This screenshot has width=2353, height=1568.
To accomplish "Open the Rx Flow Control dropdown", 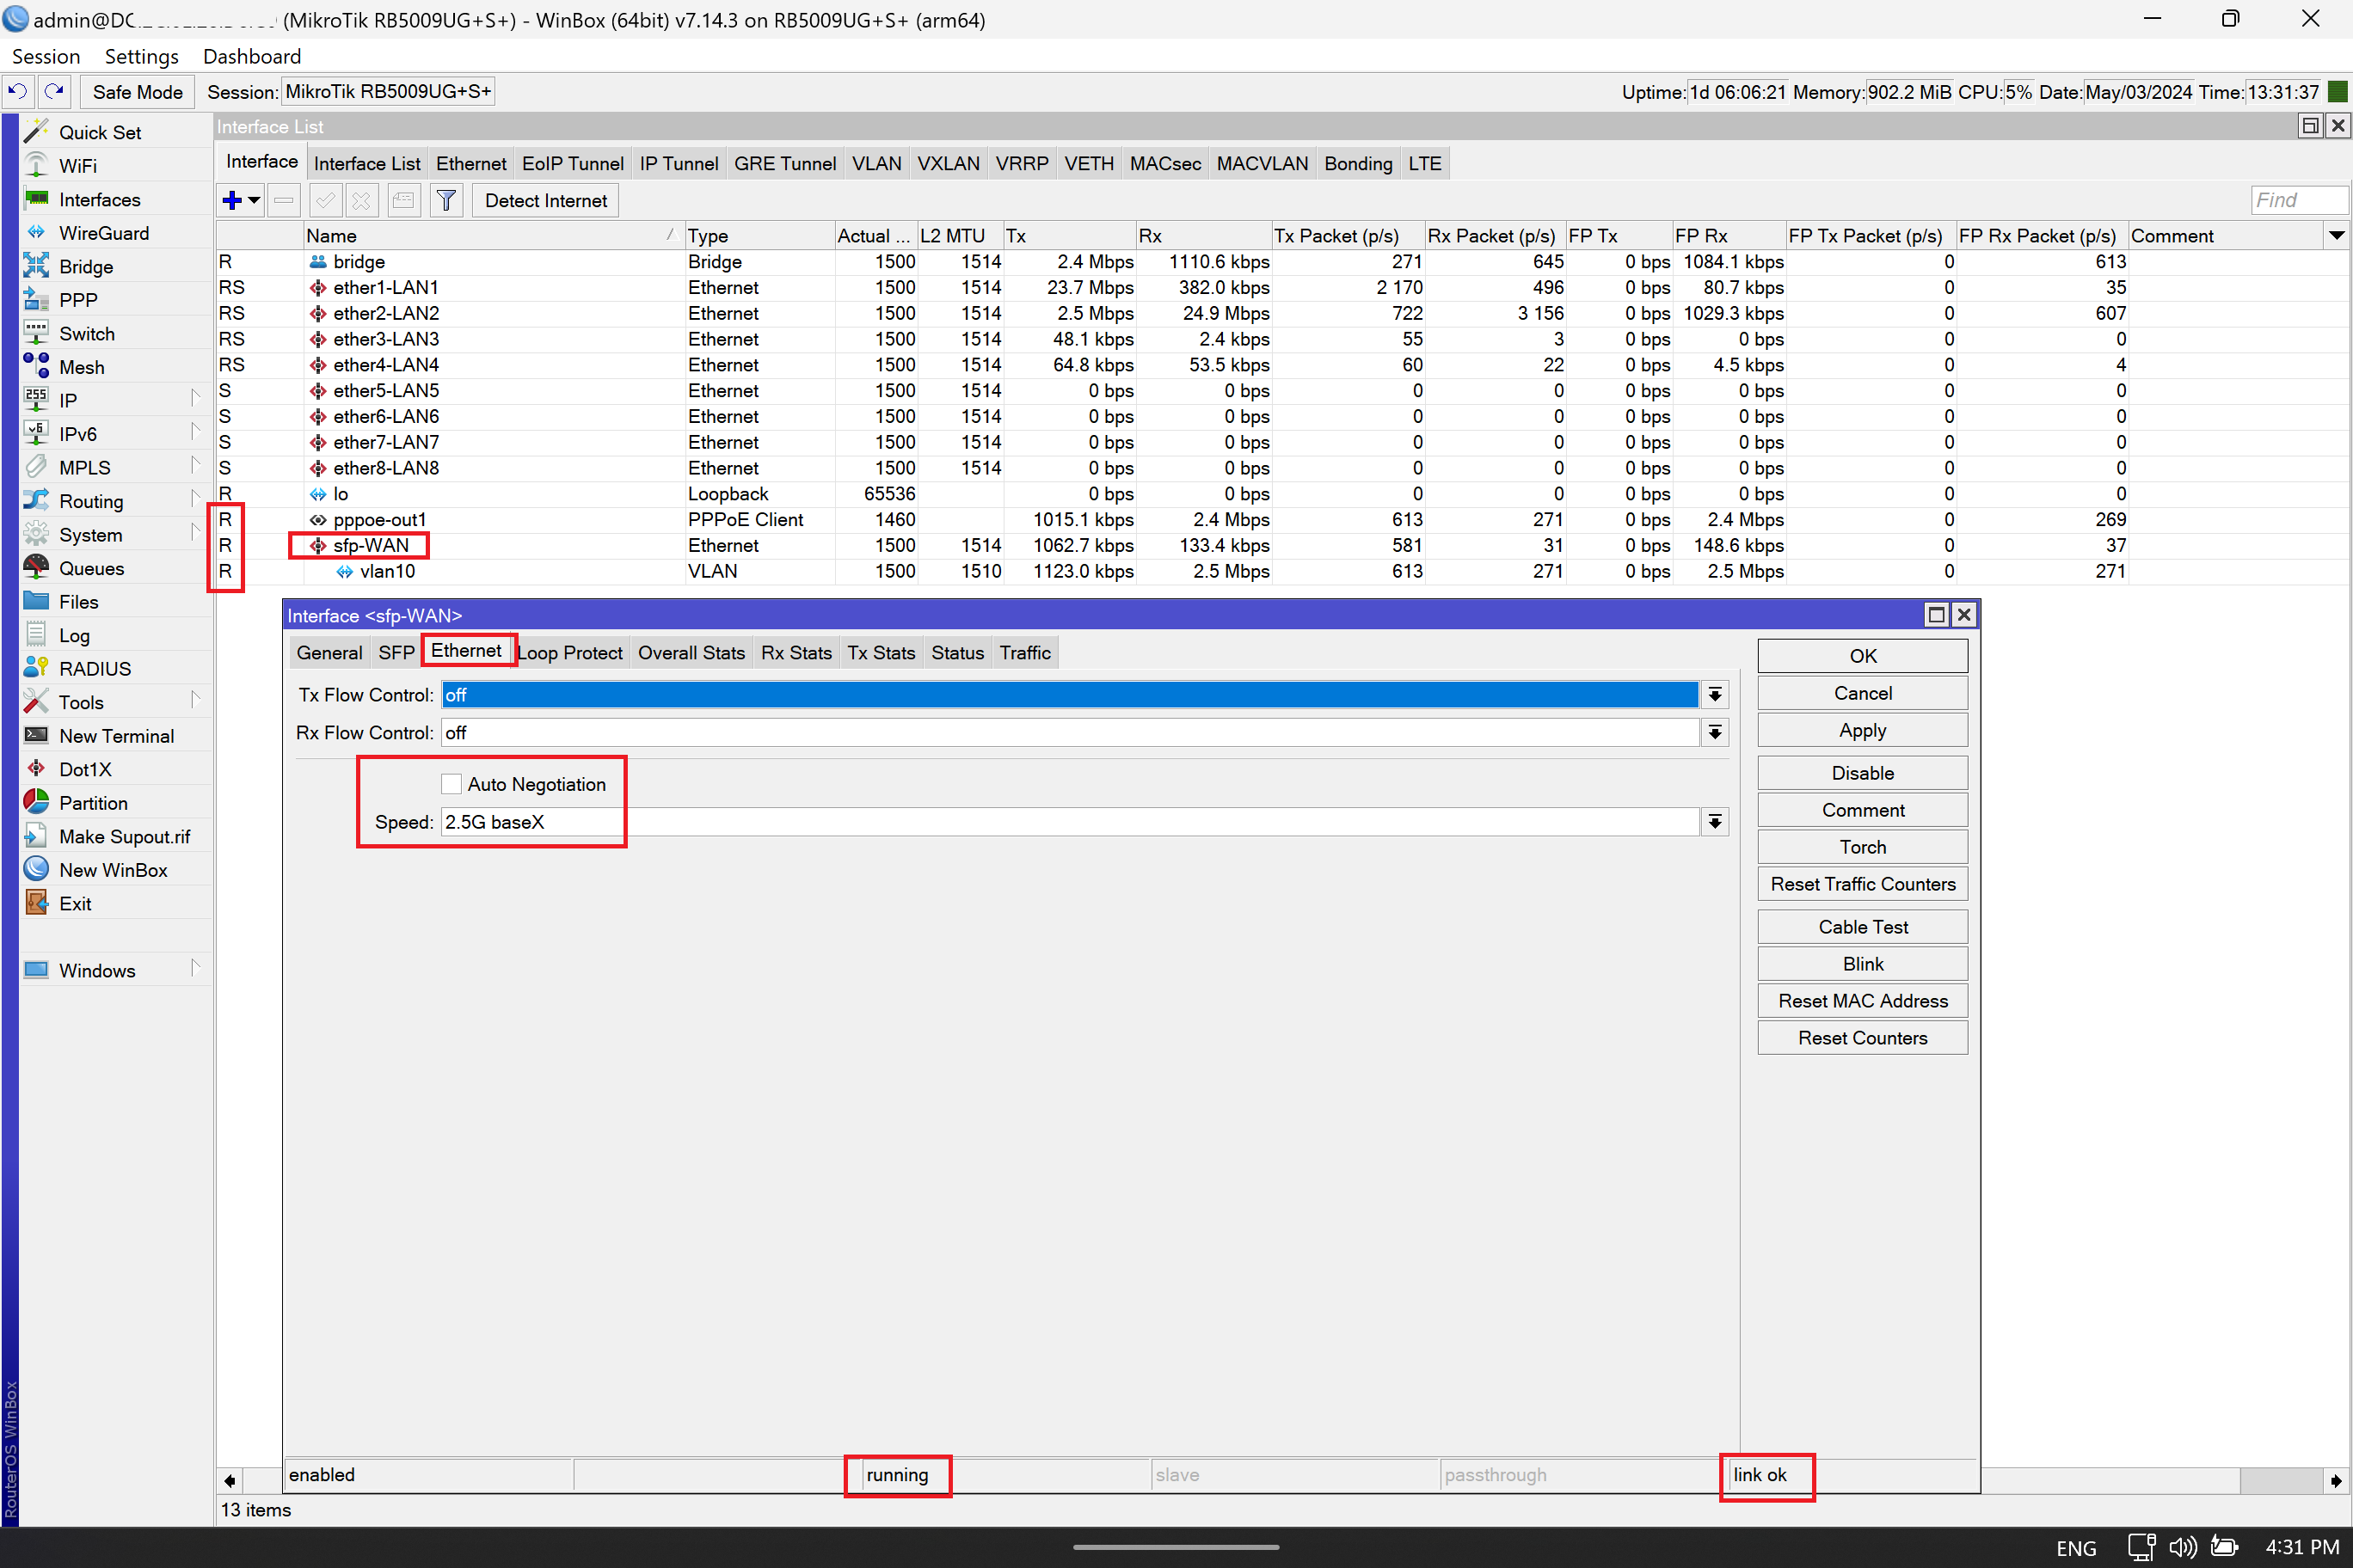I will 1715,733.
